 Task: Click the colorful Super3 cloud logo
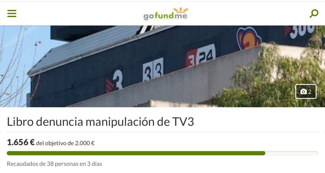tap(249, 38)
